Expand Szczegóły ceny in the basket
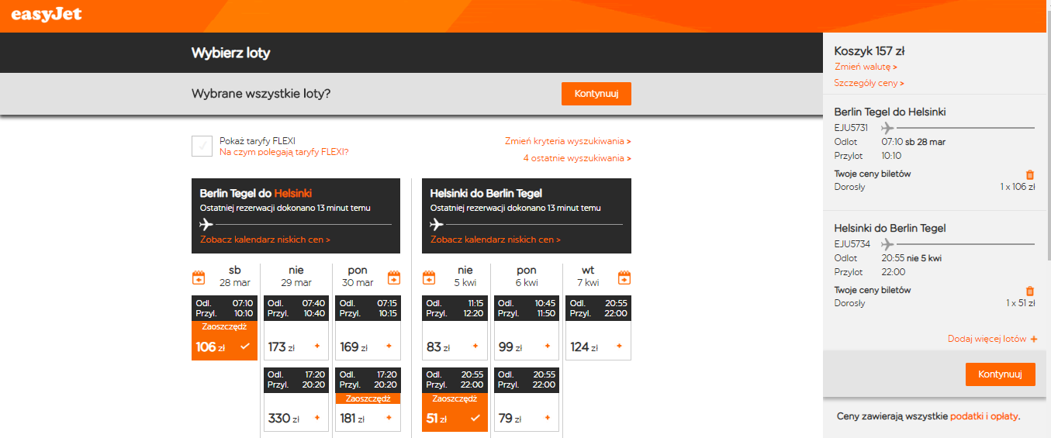Image resolution: width=1051 pixels, height=438 pixels. pyautogui.click(x=869, y=83)
